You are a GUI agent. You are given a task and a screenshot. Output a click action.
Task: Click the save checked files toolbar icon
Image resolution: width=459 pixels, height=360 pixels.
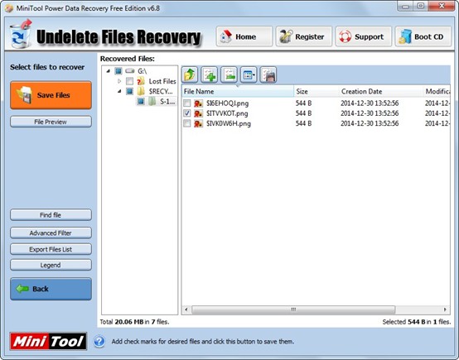point(268,74)
